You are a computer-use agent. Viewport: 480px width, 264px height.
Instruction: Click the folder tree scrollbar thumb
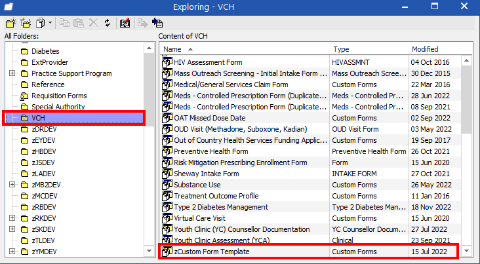click(x=149, y=88)
